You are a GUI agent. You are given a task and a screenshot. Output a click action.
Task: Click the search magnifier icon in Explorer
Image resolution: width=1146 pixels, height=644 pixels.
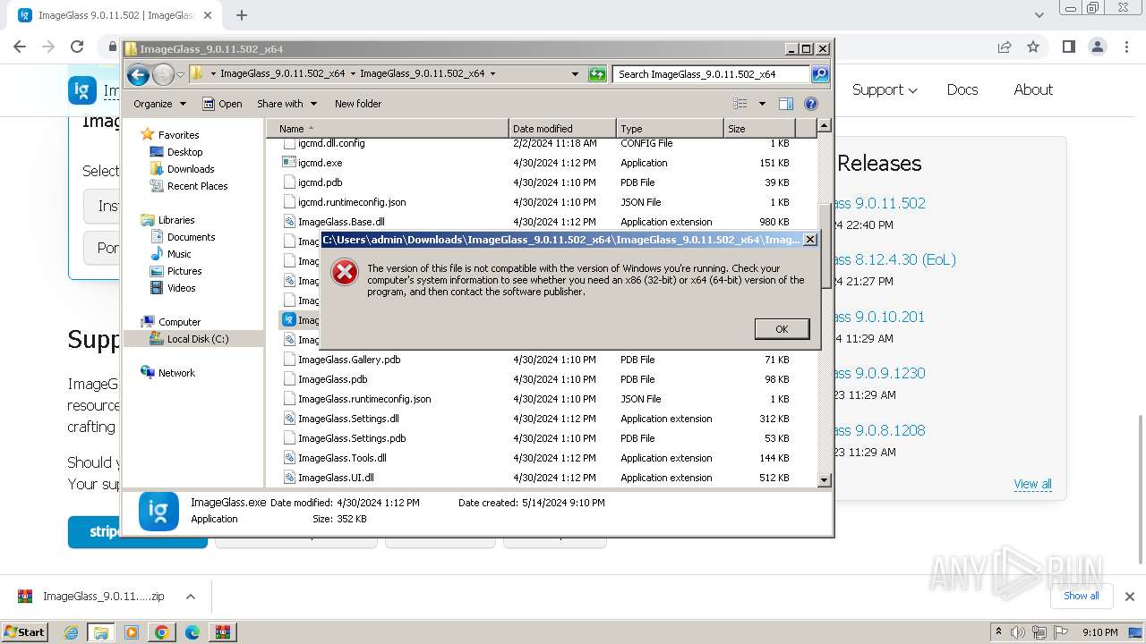[x=820, y=74]
